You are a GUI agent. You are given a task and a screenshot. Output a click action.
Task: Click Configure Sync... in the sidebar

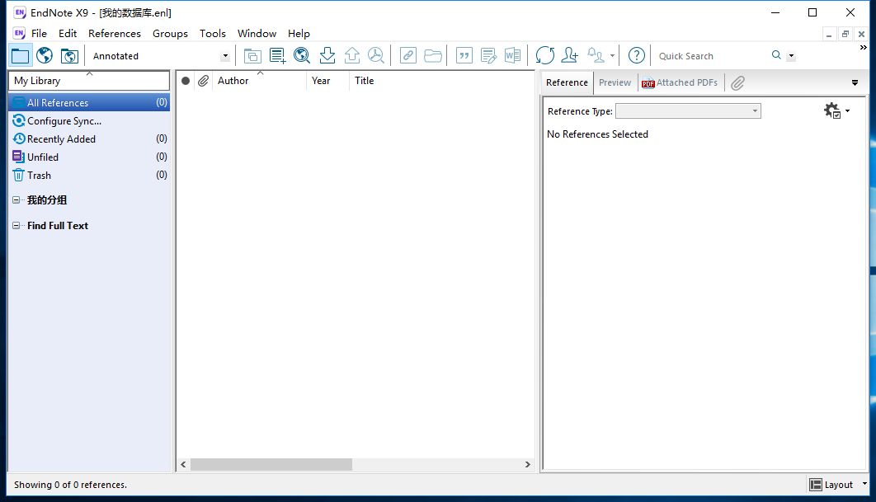point(89,121)
